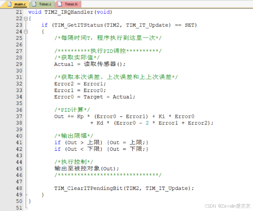Click the closing brace on line 49

click(x=43, y=195)
